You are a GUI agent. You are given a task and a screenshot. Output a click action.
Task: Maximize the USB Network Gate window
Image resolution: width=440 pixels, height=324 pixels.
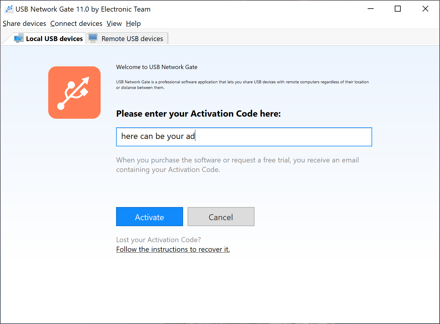(398, 9)
